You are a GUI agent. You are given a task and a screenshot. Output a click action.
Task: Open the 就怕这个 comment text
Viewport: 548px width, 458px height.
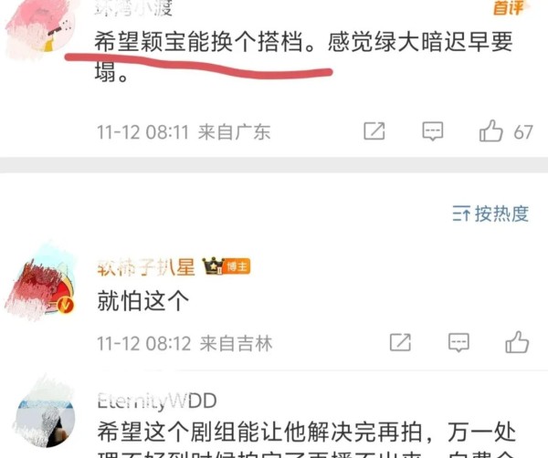(143, 300)
